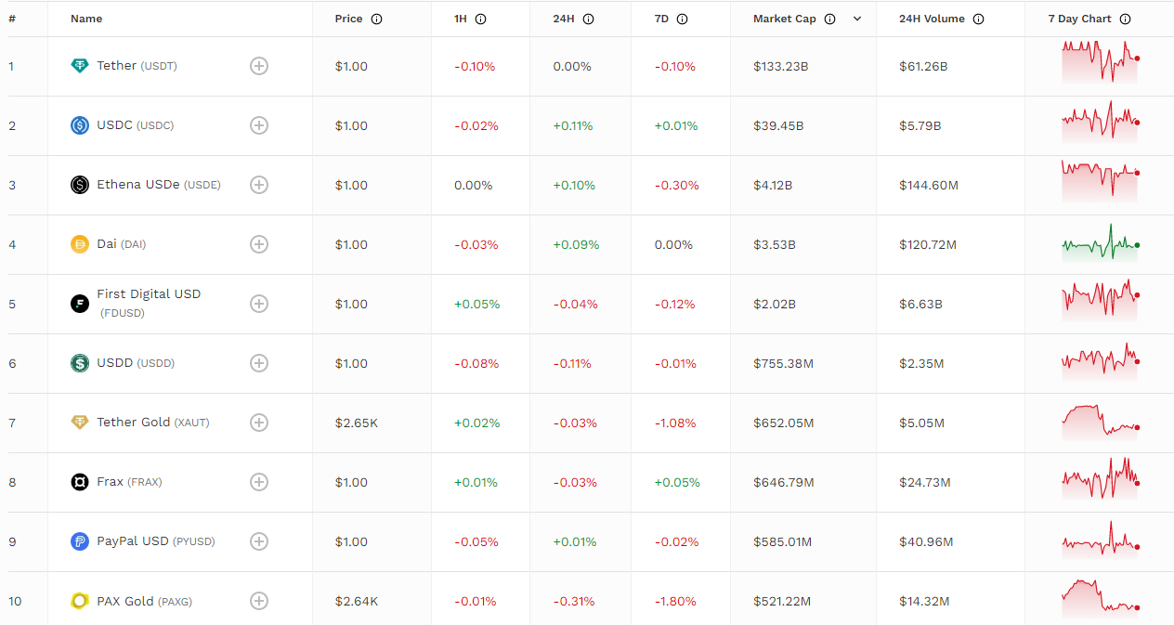Sort by the Name column header
Viewport: 1174px width, 625px height.
[86, 20]
